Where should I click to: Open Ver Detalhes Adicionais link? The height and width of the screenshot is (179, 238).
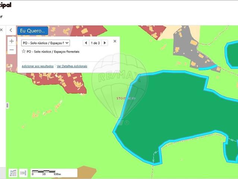(72, 66)
